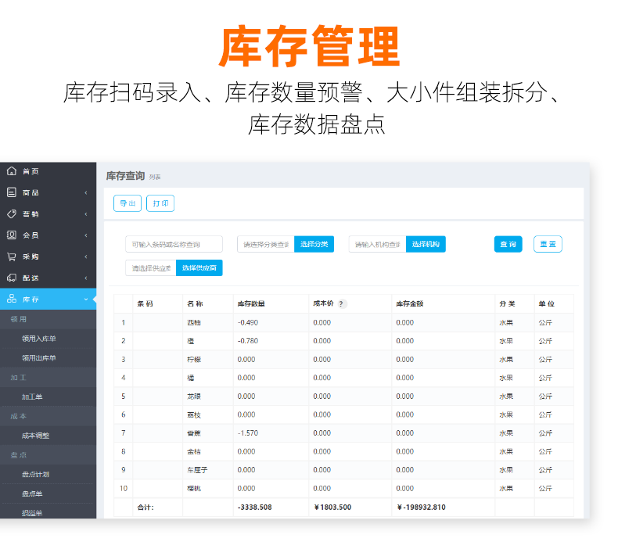
Task: Expand the 配送 menu chevron
Action: pyautogui.click(x=86, y=278)
